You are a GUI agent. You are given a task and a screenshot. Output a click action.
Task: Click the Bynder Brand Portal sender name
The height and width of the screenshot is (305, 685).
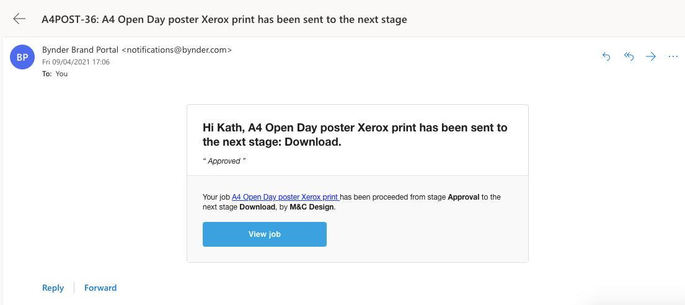point(81,50)
